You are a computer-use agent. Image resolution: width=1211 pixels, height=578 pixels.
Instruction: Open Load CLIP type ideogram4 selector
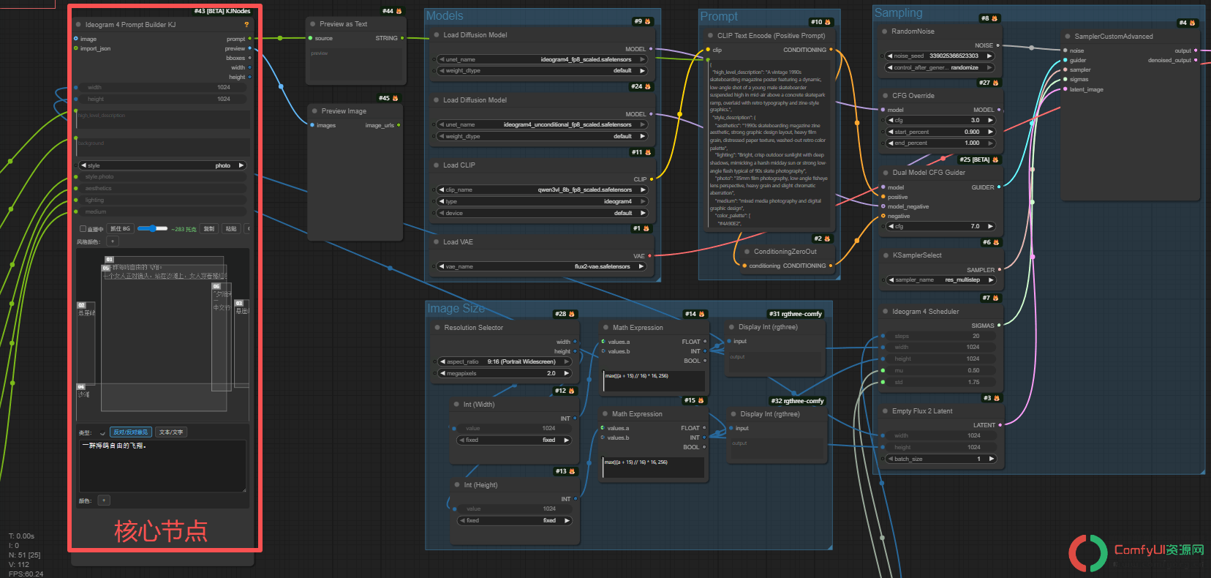click(x=542, y=201)
